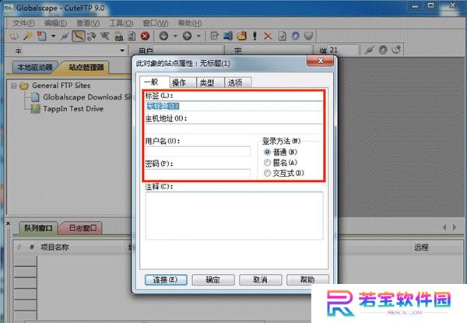This screenshot has height=323, width=467.
Task: Click the disconnect icon in main toolbar
Action: pos(105,37)
